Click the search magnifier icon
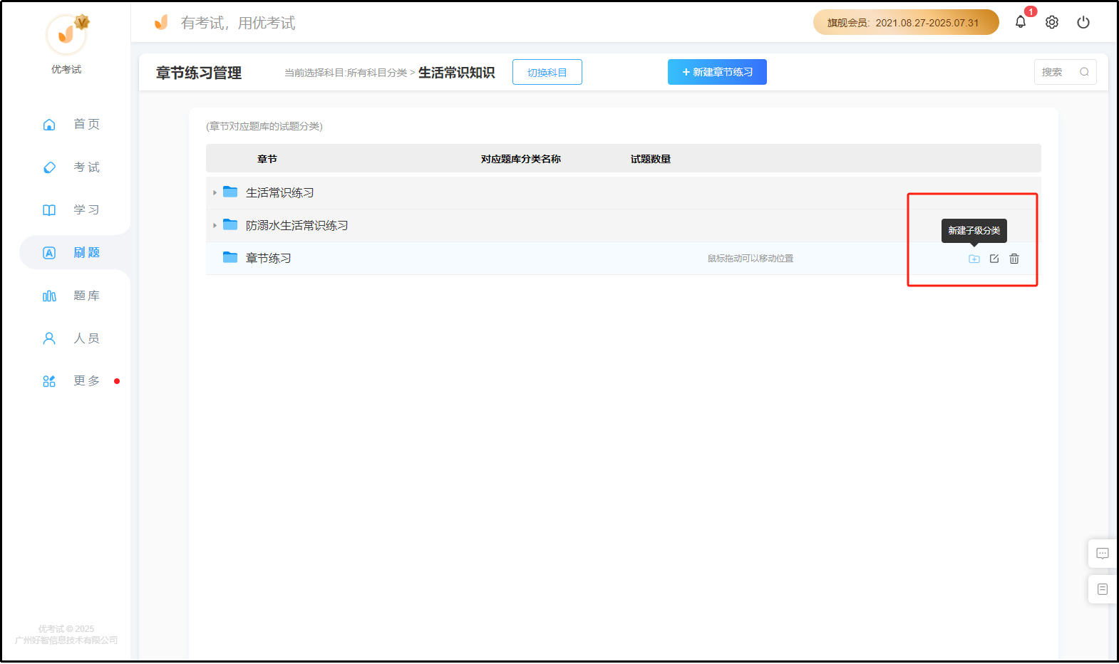Image resolution: width=1119 pixels, height=664 pixels. point(1084,72)
